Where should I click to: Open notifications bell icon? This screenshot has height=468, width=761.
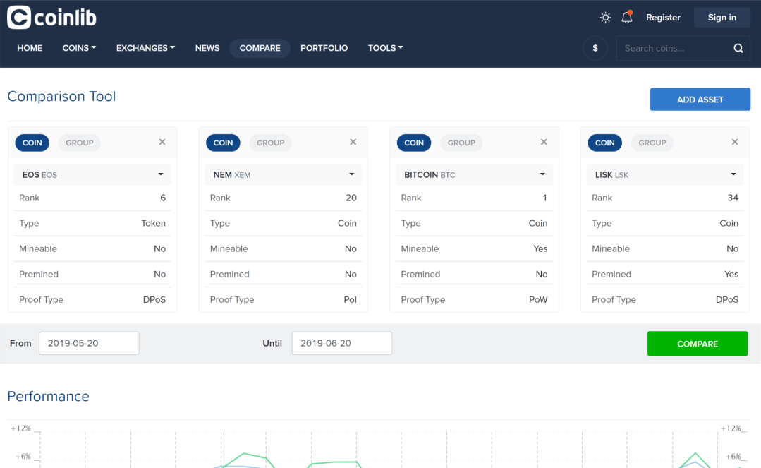click(626, 18)
